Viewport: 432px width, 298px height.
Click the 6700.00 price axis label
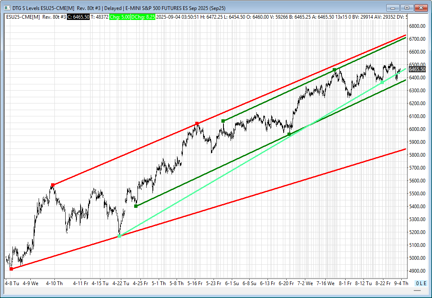417,39
